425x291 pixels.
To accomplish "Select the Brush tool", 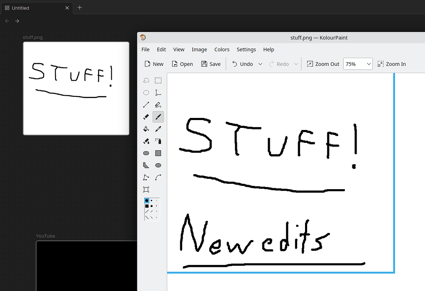I will tap(158, 117).
